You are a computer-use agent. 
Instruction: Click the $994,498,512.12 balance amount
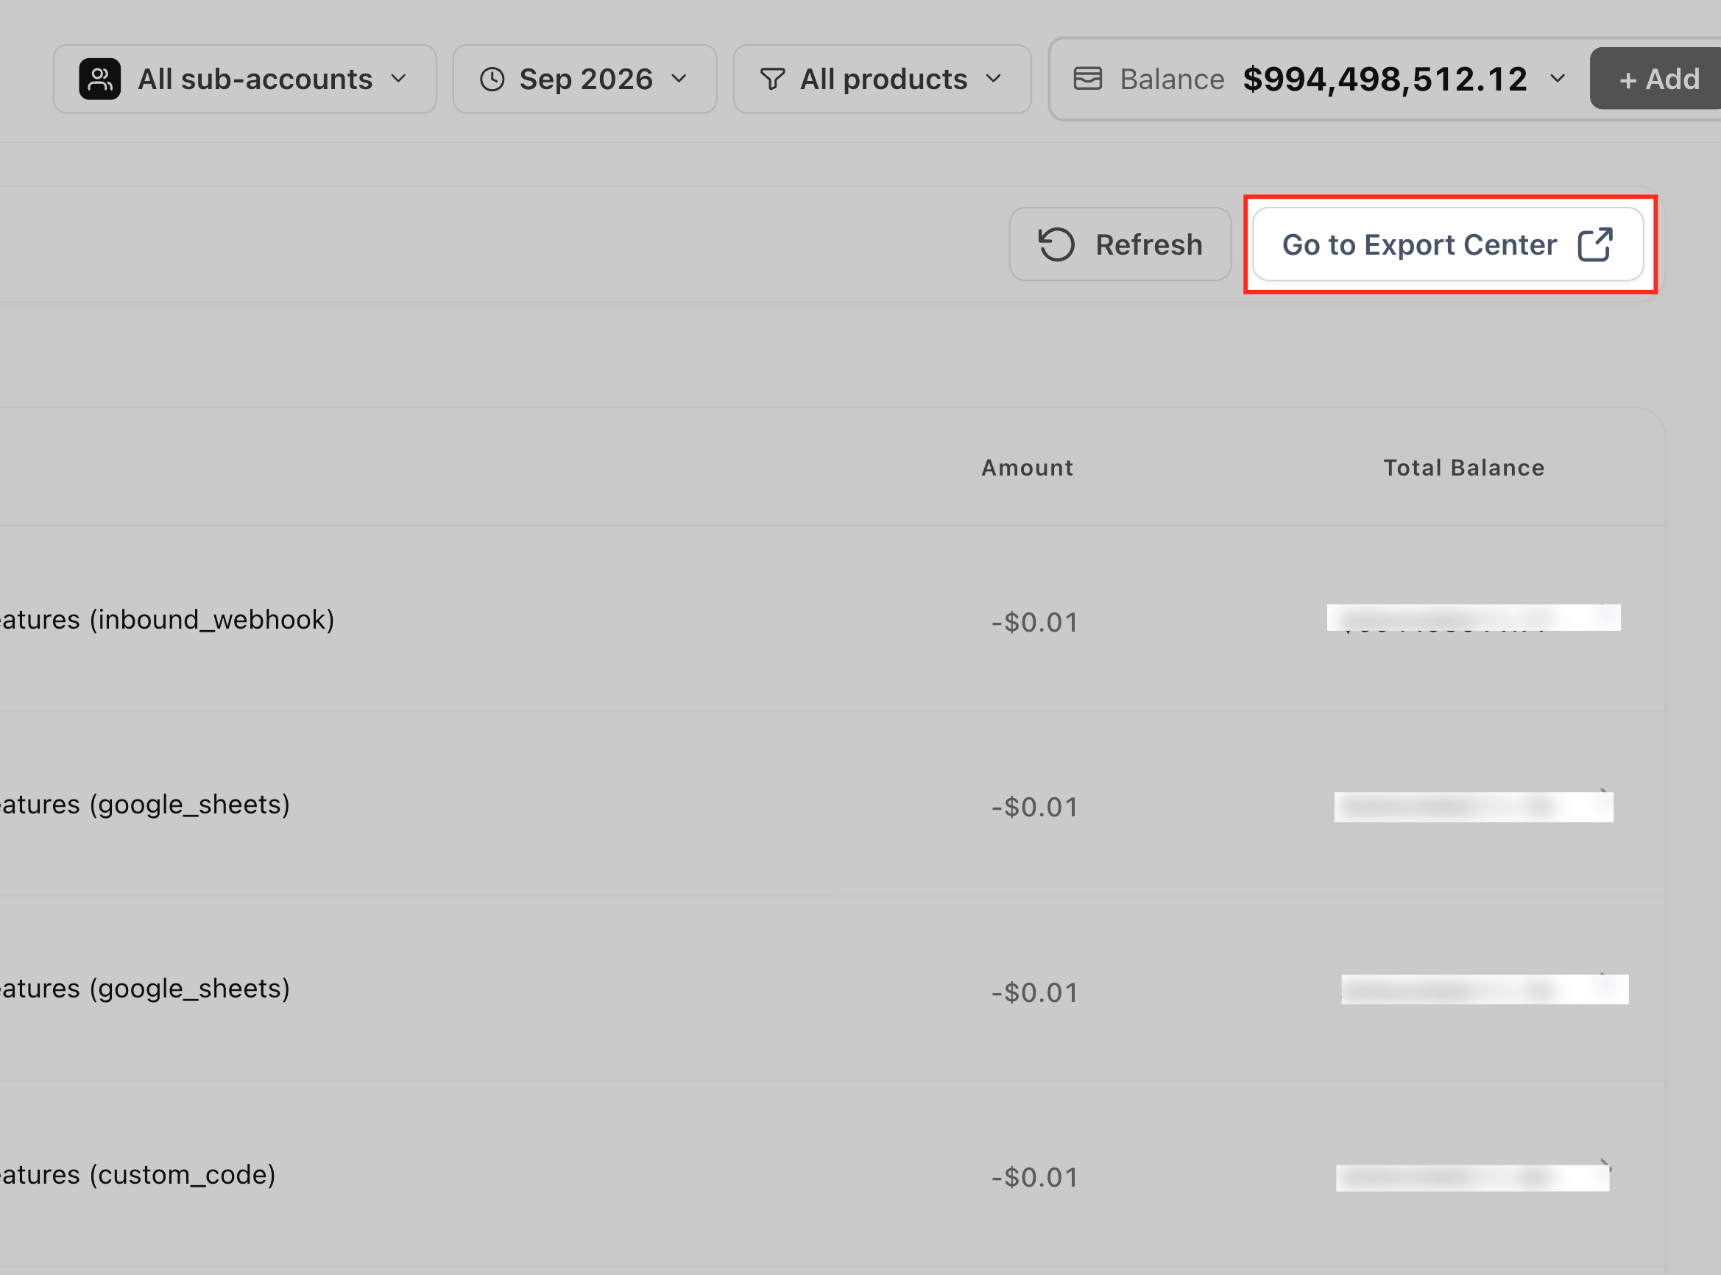coord(1385,79)
